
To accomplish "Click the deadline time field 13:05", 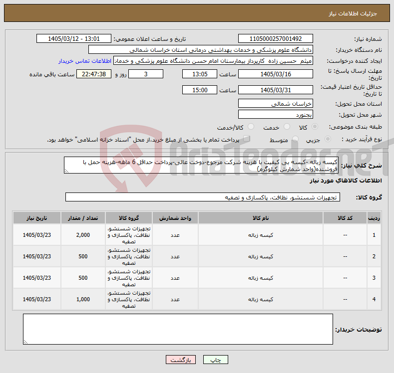I will click(200, 74).
